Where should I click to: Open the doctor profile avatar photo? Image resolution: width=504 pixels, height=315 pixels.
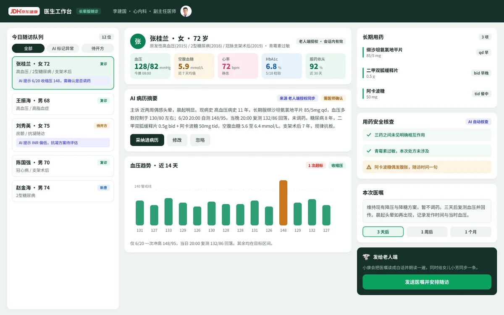186,11
